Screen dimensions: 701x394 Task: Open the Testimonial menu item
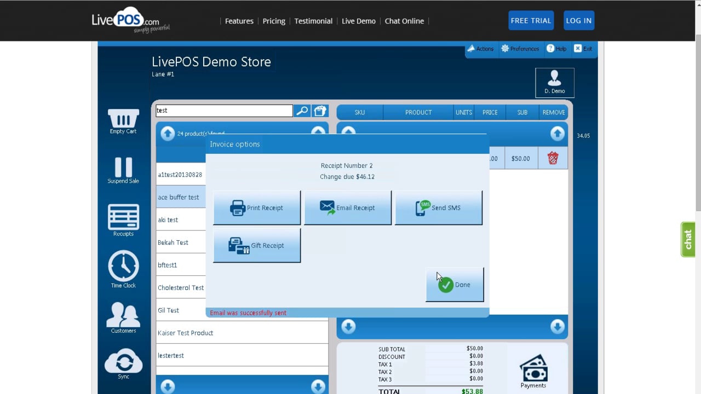pyautogui.click(x=313, y=21)
